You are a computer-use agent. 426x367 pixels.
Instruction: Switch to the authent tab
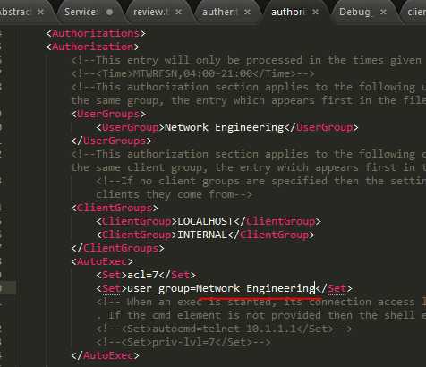pyautogui.click(x=219, y=12)
